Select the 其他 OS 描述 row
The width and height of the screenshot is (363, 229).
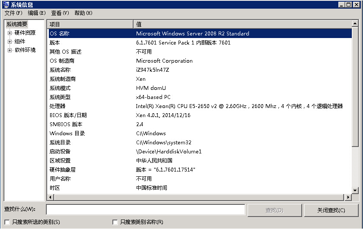[x=200, y=52]
